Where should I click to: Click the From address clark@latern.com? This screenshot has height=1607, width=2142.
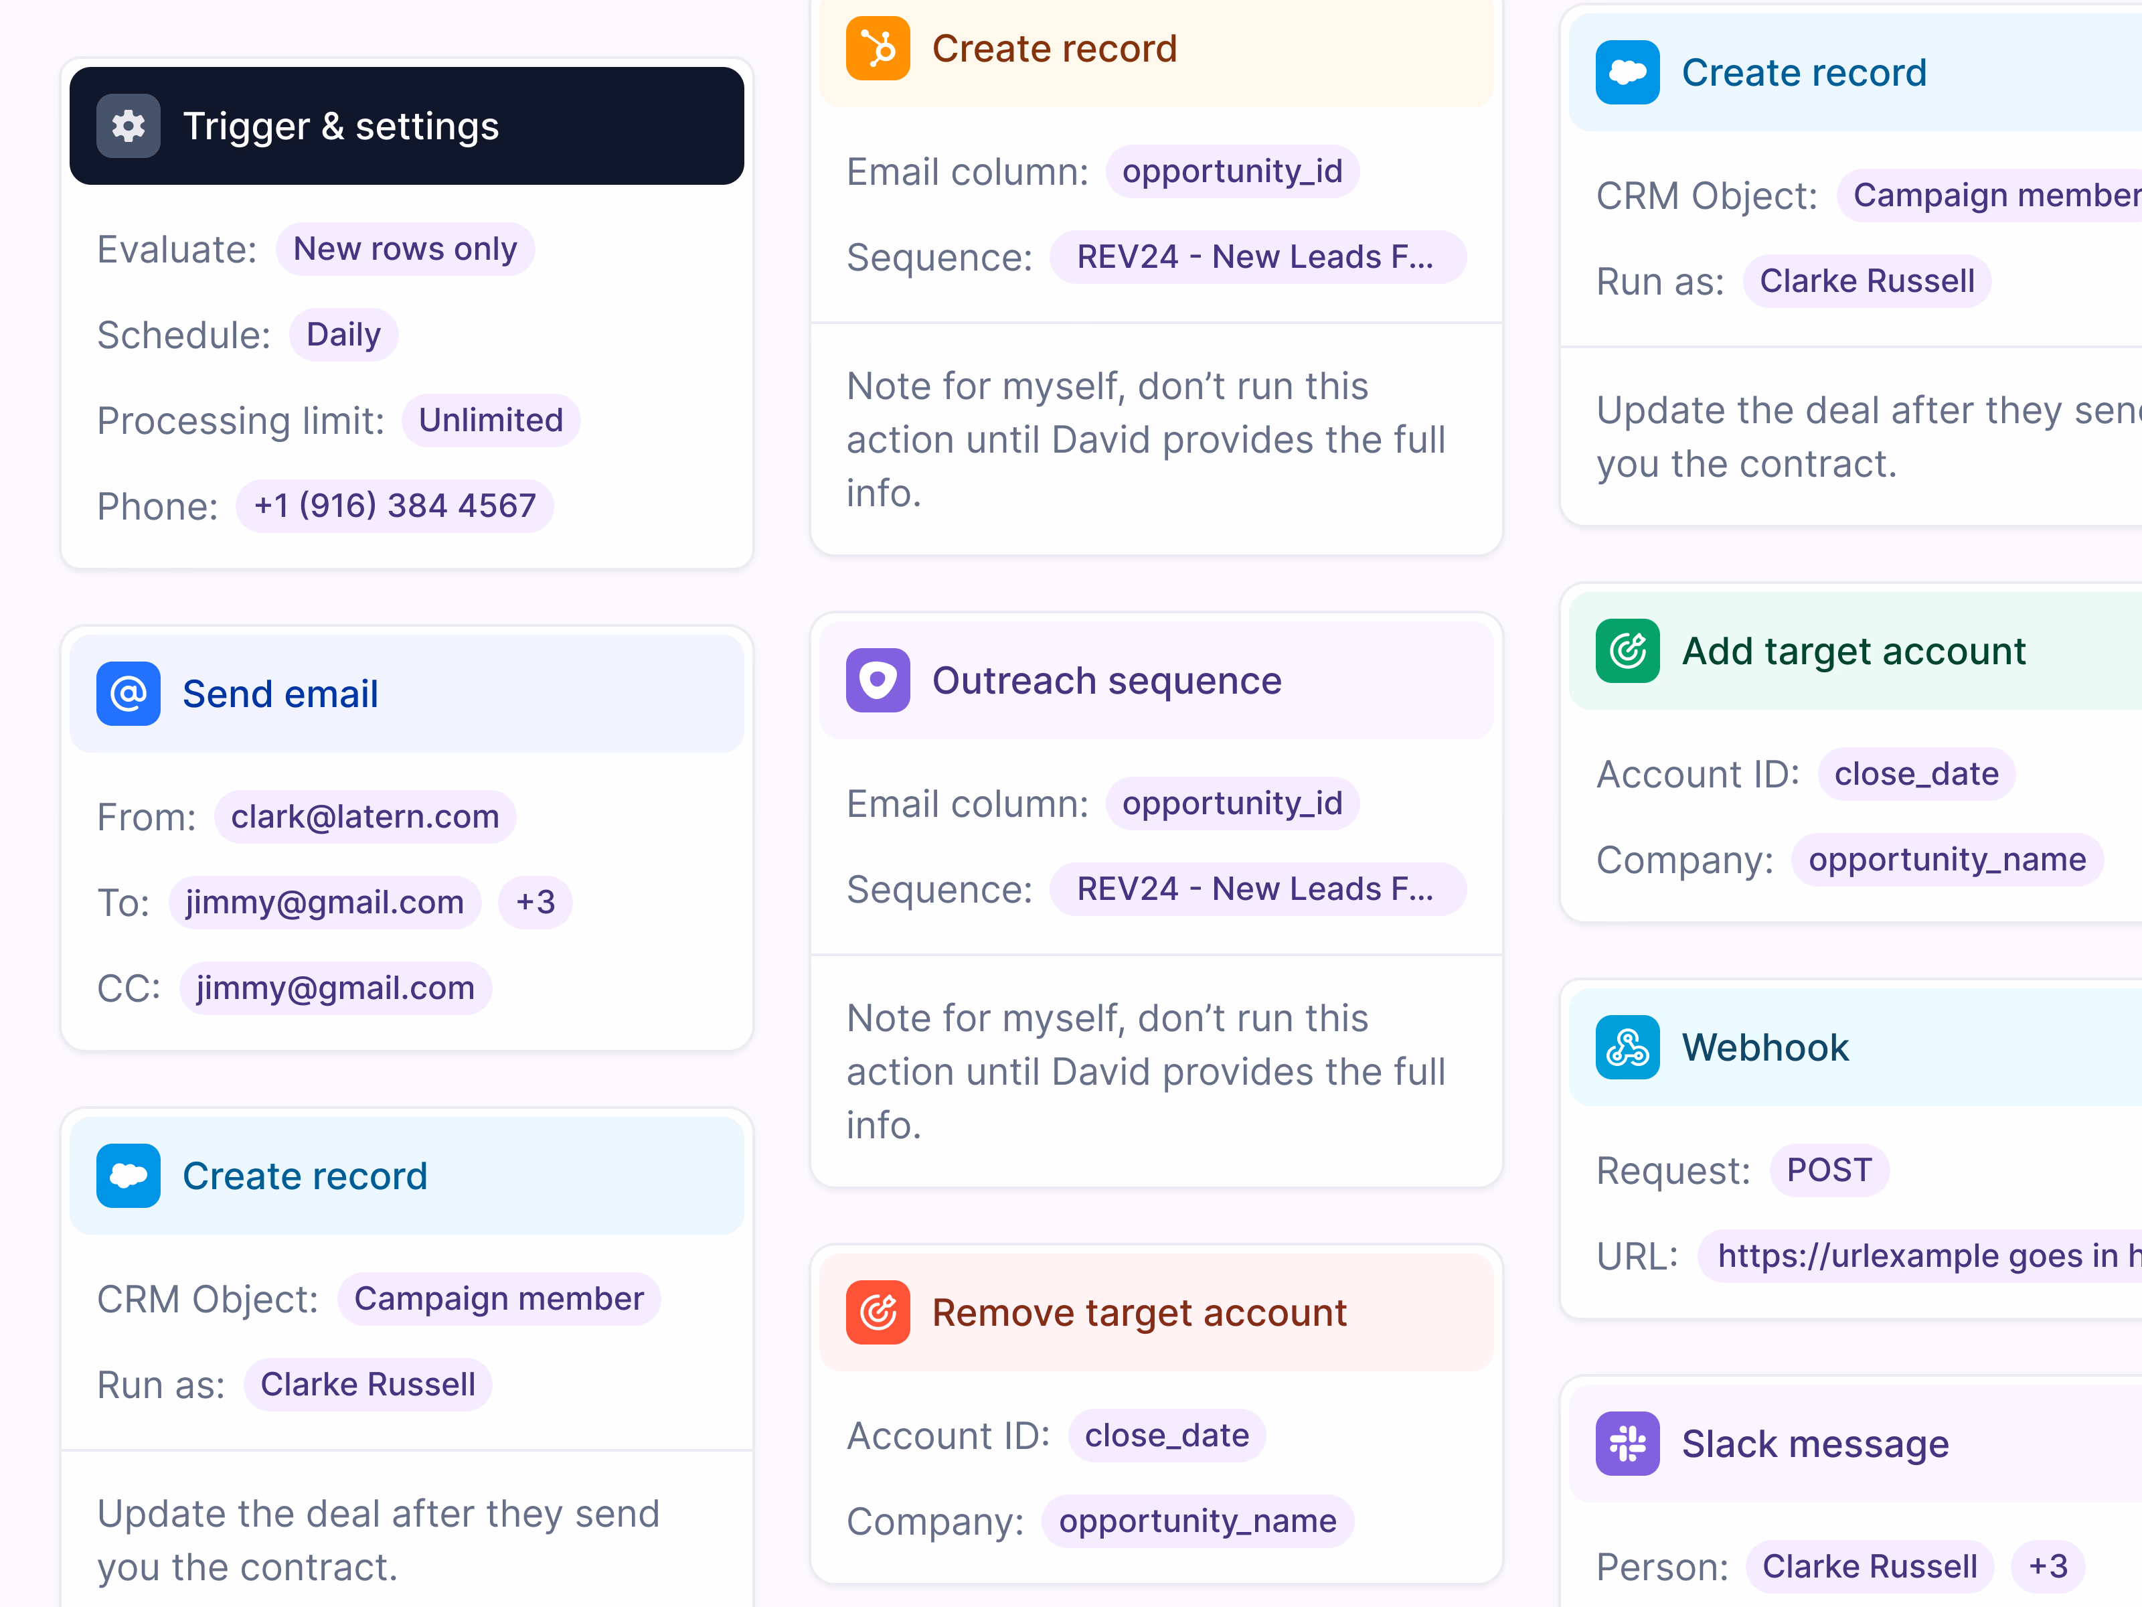tap(365, 817)
